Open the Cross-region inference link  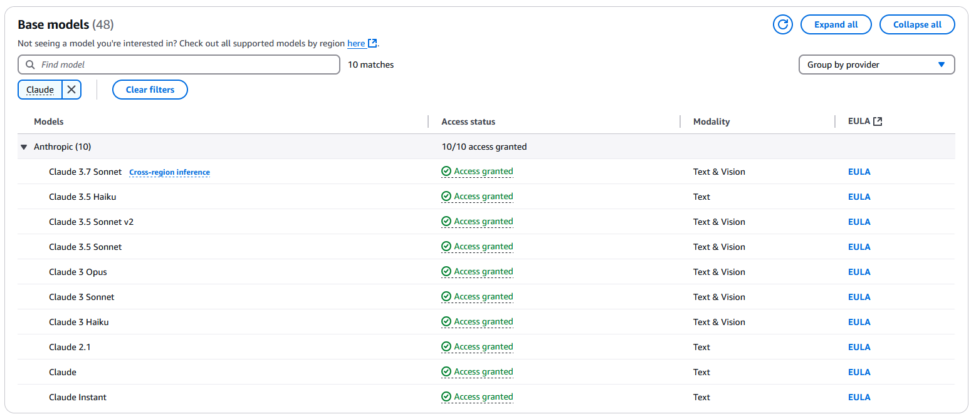click(x=169, y=172)
